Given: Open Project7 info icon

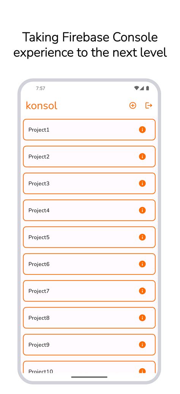Looking at the screenshot, I should [x=142, y=291].
